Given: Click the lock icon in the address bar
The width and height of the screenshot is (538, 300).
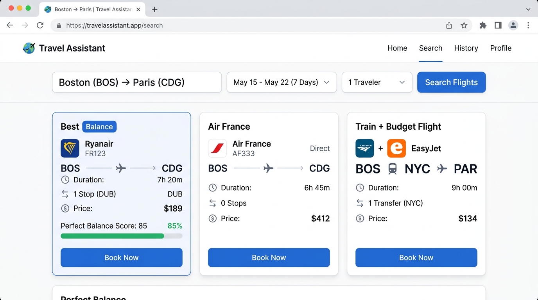Looking at the screenshot, I should [x=59, y=25].
